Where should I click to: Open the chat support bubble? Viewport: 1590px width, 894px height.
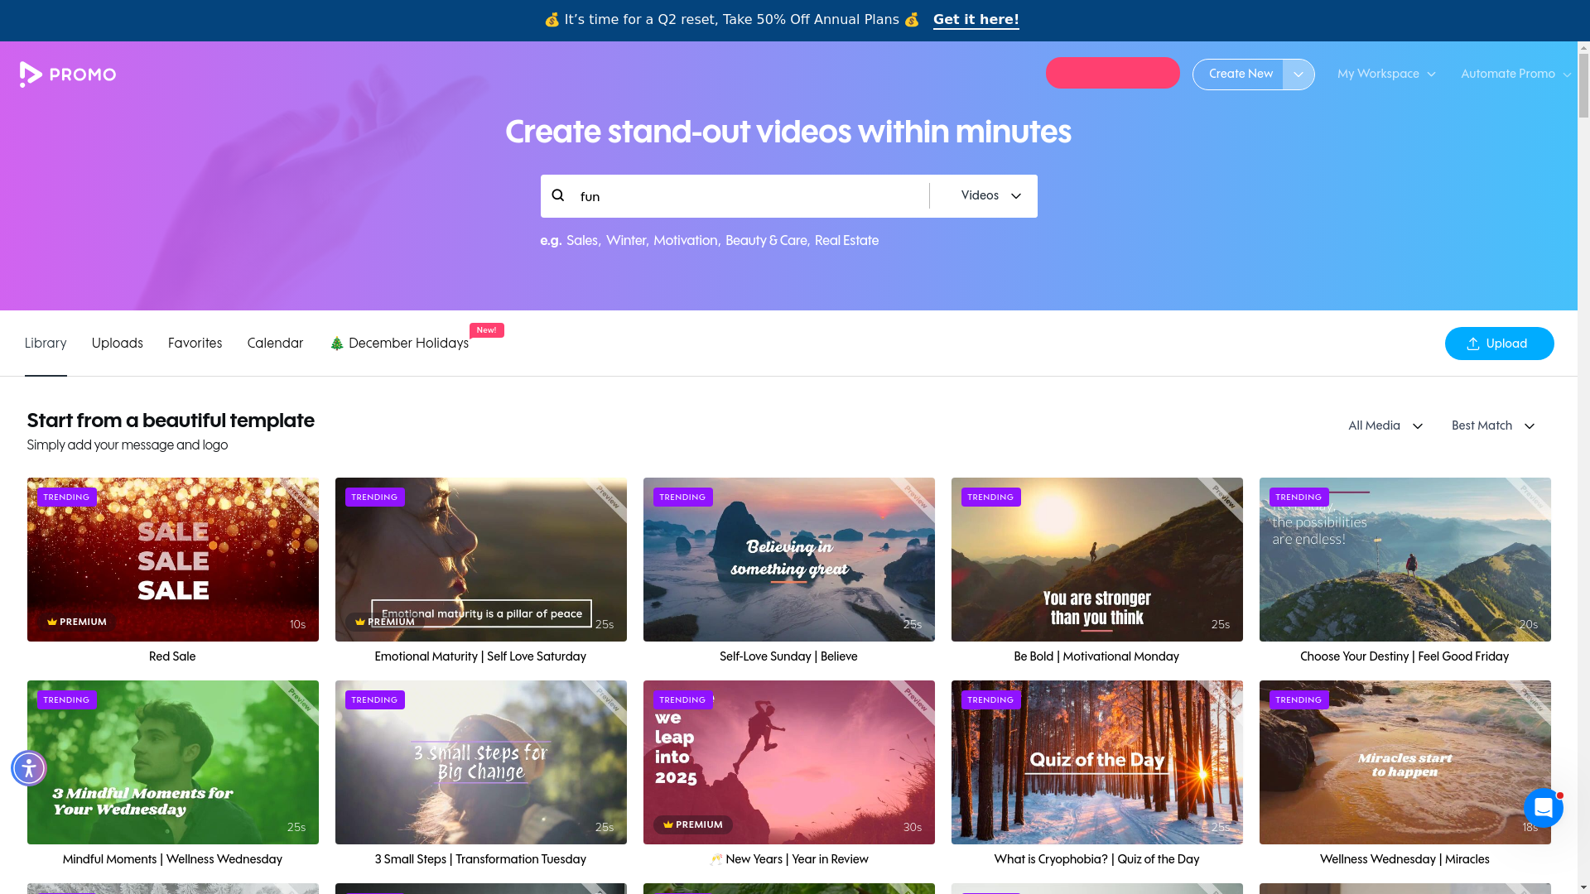pos(1543,807)
